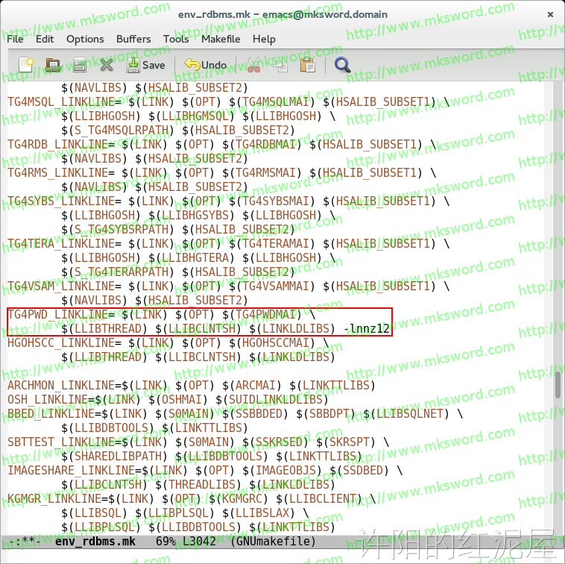The width and height of the screenshot is (565, 564).
Task: Click on KGMGR_LINKLINE variable name
Action: [x=54, y=499]
